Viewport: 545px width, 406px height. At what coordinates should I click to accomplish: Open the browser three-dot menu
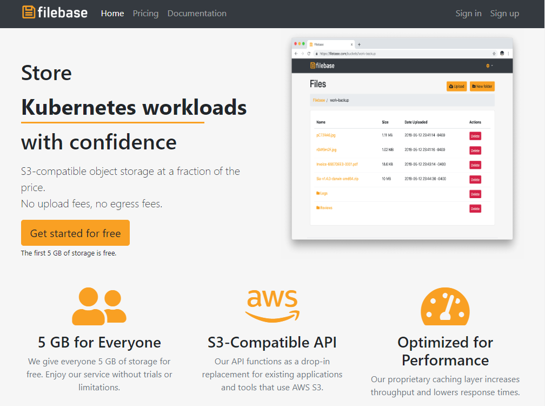(x=508, y=54)
